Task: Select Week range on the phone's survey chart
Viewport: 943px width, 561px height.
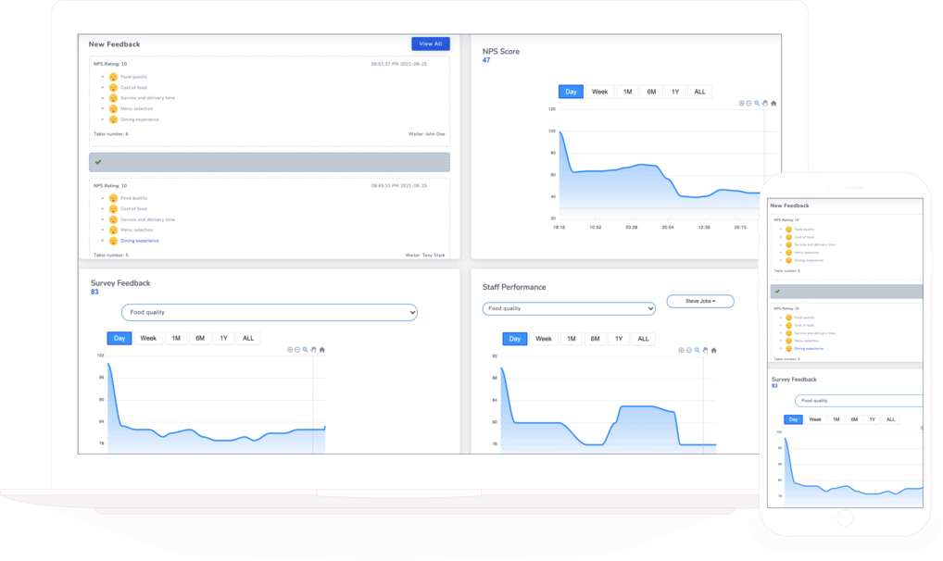Action: tap(815, 419)
